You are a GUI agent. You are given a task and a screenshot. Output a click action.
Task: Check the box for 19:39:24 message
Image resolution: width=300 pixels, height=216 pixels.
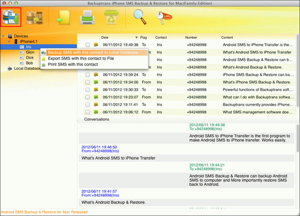point(87,75)
